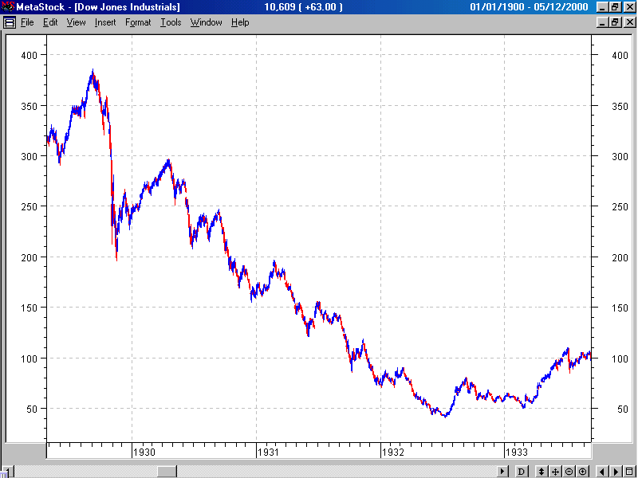Open the Format menu

[138, 22]
